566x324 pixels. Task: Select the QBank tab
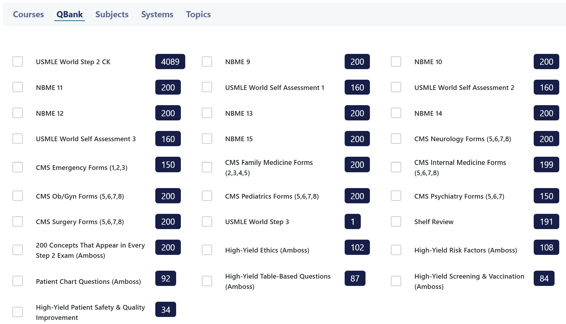(70, 14)
